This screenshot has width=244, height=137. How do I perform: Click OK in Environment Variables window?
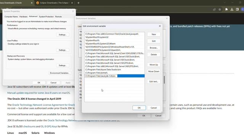pyautogui.click(x=144, y=116)
